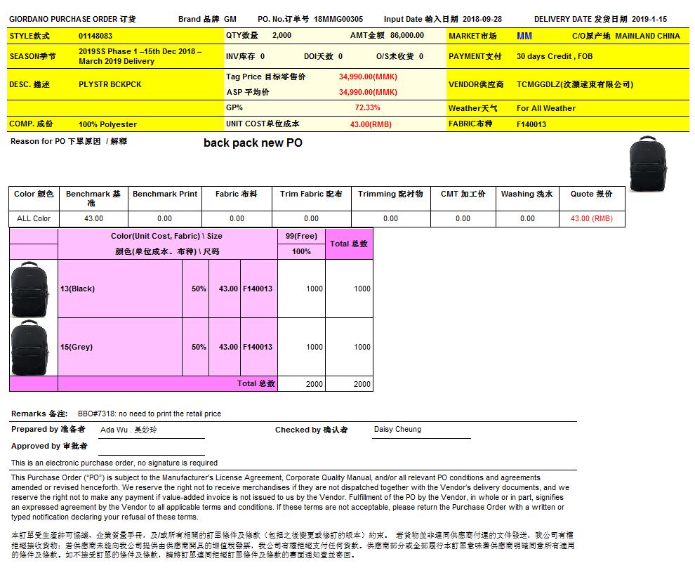
Task: Click the pink Total 总数 column header
Action: click(349, 244)
